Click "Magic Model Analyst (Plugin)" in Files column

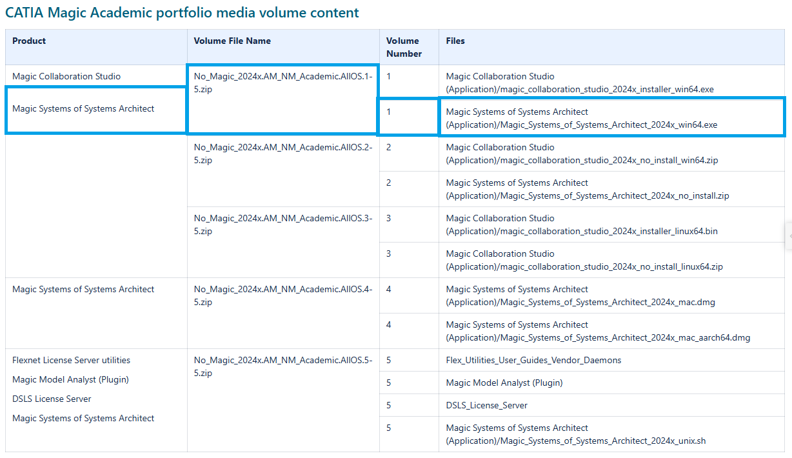coord(504,383)
